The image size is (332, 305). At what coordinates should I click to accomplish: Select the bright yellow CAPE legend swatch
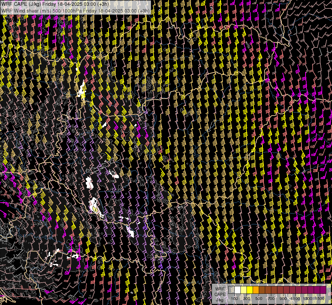[250, 290]
